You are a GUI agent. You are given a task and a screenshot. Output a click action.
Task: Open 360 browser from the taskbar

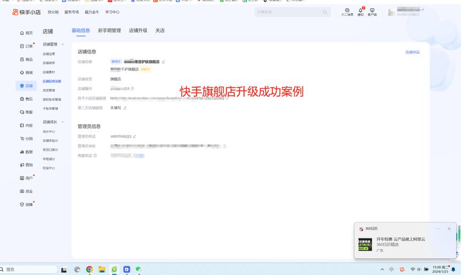point(114,269)
